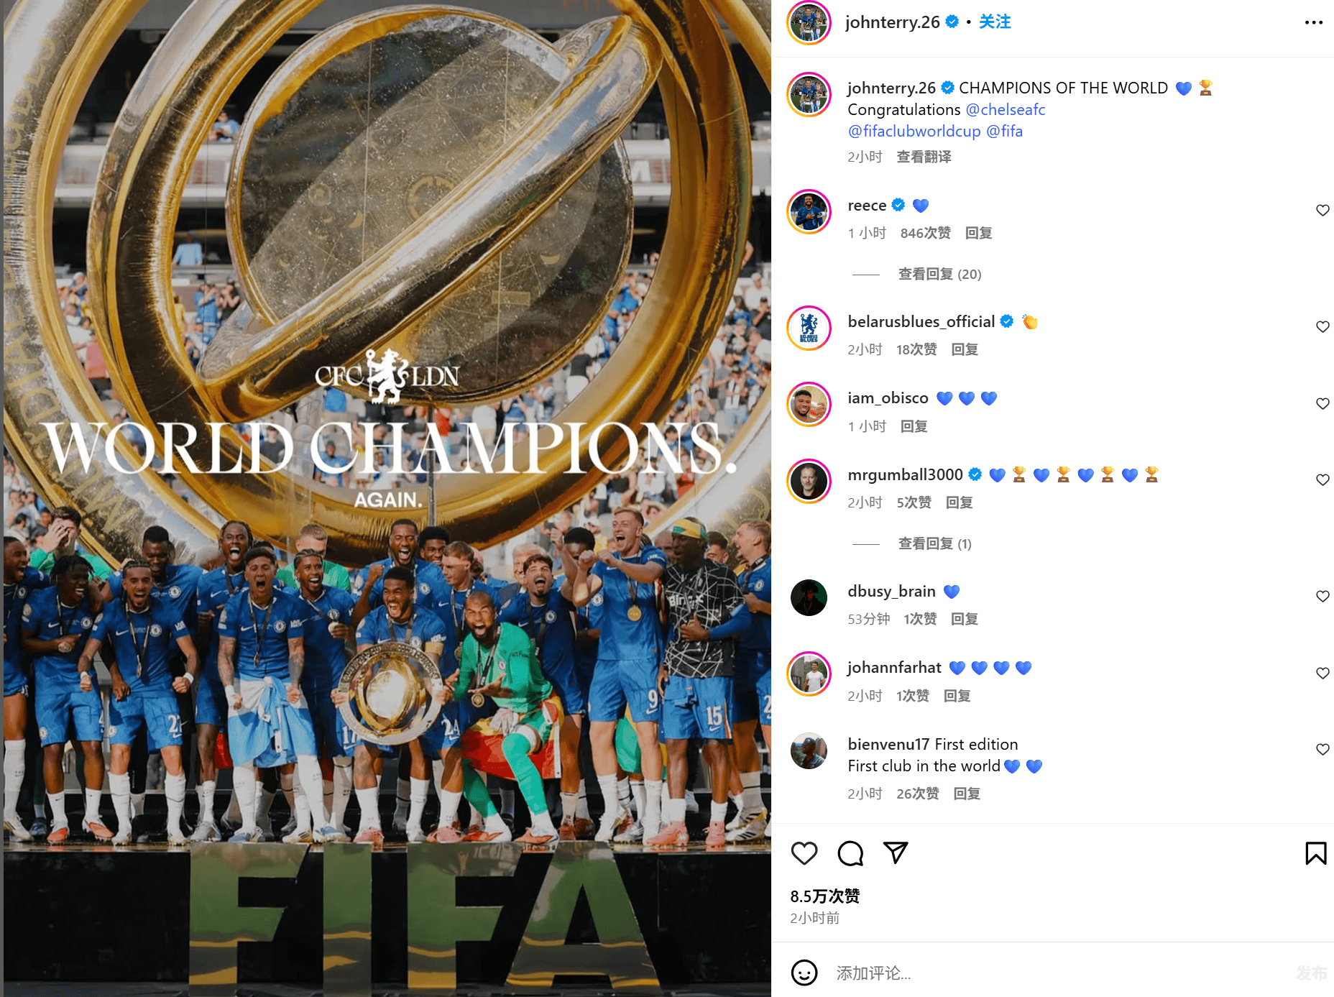This screenshot has height=997, width=1334.
Task: Follow johnterry.26 with the 关注 button
Action: coord(995,22)
